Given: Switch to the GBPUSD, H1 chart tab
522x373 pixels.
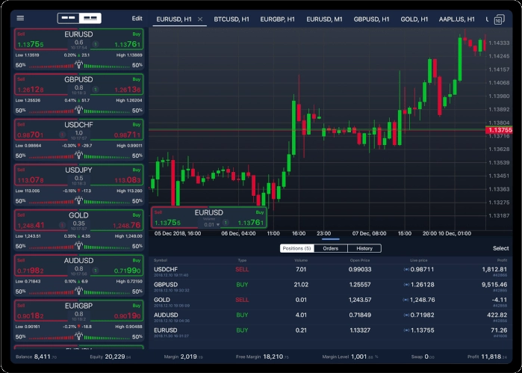Looking at the screenshot, I should pyautogui.click(x=371, y=19).
